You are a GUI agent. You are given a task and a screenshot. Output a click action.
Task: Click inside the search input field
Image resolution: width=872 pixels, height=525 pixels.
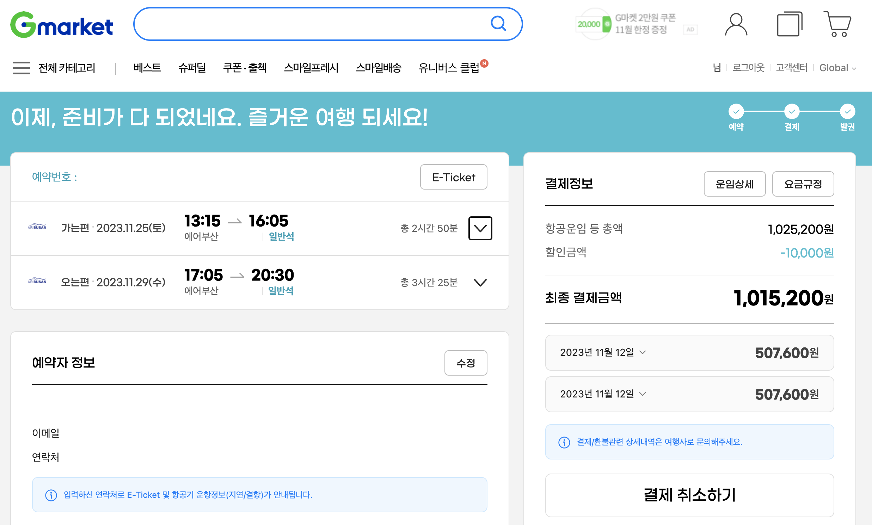(312, 24)
